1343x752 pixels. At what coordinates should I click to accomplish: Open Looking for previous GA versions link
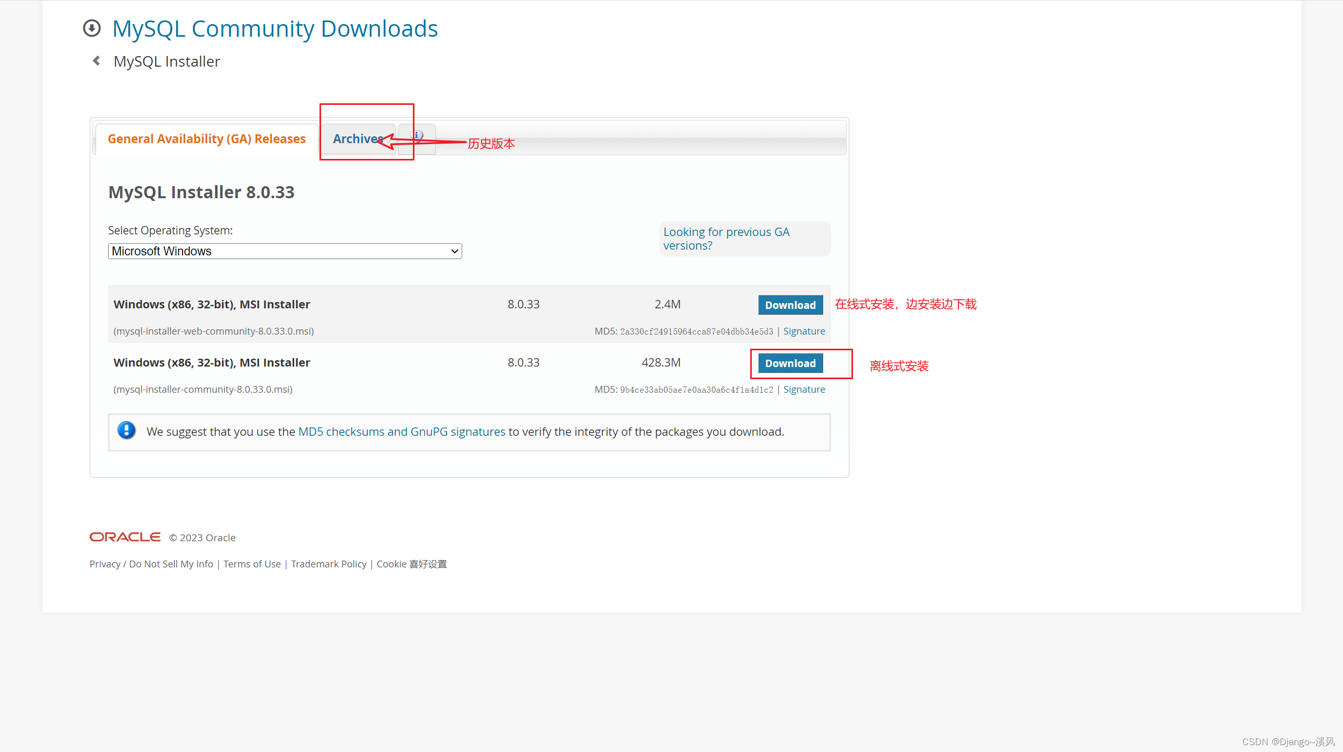[x=727, y=239]
